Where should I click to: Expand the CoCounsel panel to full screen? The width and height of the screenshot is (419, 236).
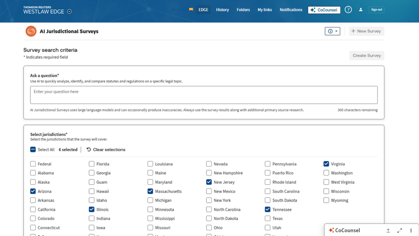tap(399, 230)
